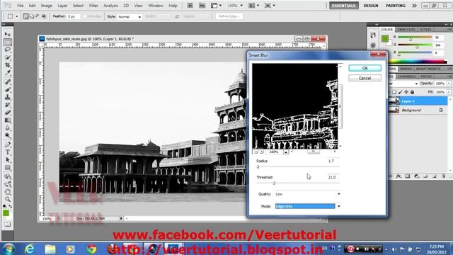Open the Arrange Documents dropdown
Image resolution: width=453 pixels, height=255 pixels.
(x=254, y=6)
